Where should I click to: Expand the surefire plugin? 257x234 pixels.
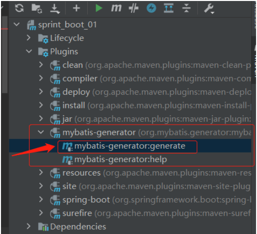click(x=41, y=213)
